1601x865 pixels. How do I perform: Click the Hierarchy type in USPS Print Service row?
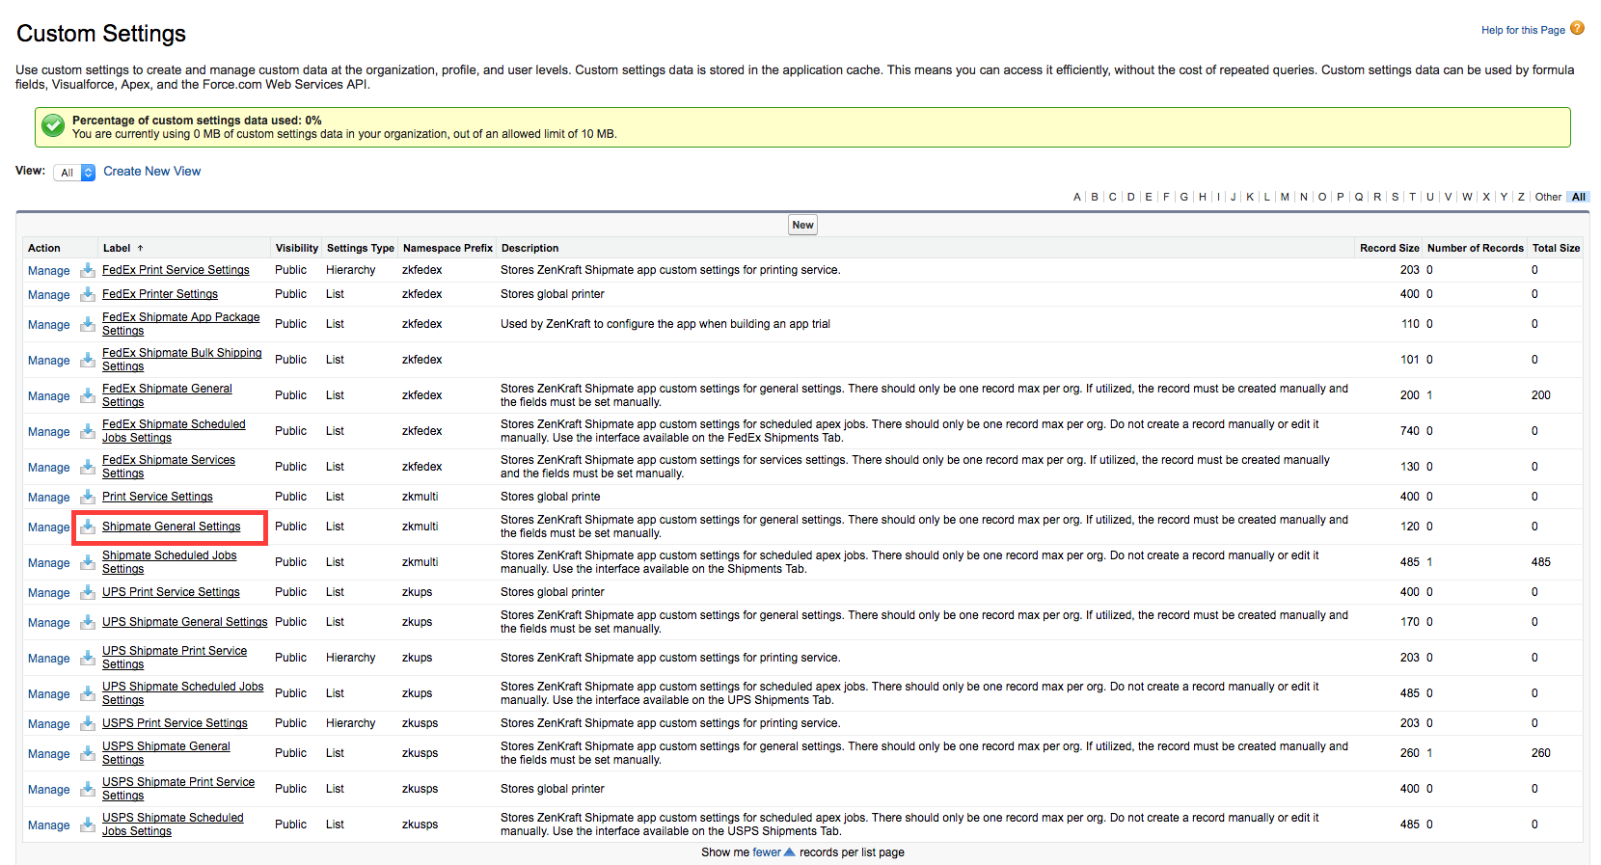pos(351,723)
